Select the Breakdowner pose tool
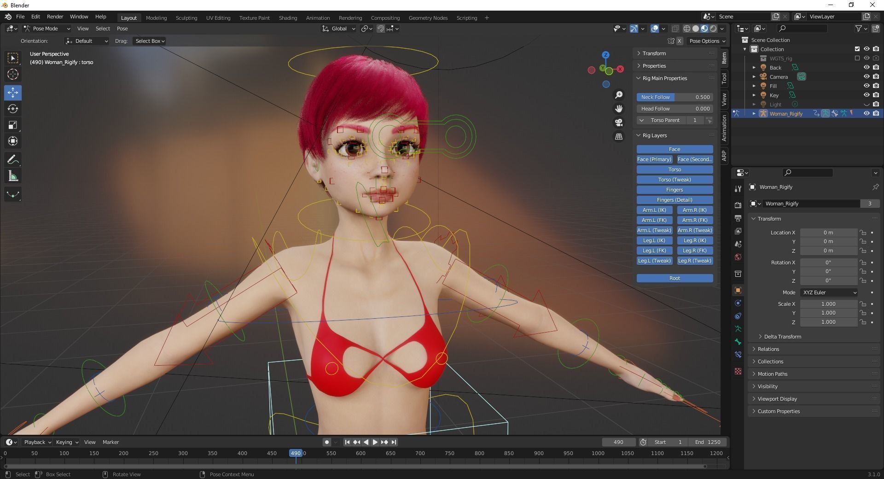 pyautogui.click(x=13, y=194)
